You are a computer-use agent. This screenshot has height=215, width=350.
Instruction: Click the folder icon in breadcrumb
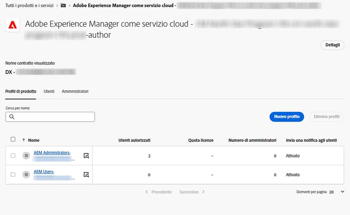pyautogui.click(x=63, y=5)
